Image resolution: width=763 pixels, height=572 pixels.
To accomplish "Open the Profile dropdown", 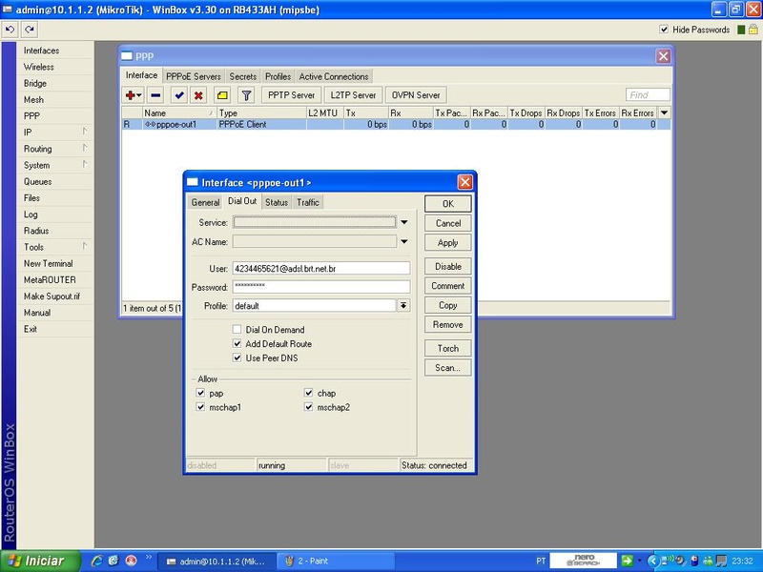I will point(403,305).
